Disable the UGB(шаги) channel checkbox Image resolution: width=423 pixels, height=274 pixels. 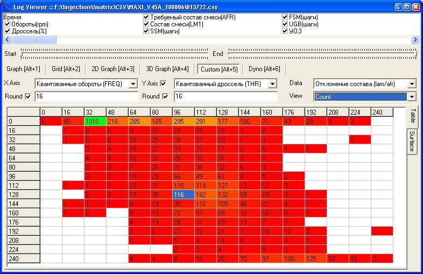tap(285, 24)
